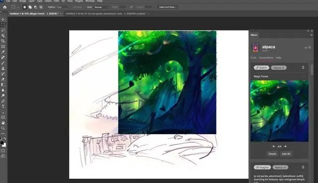Open the Layer menu

click(x=31, y=1)
